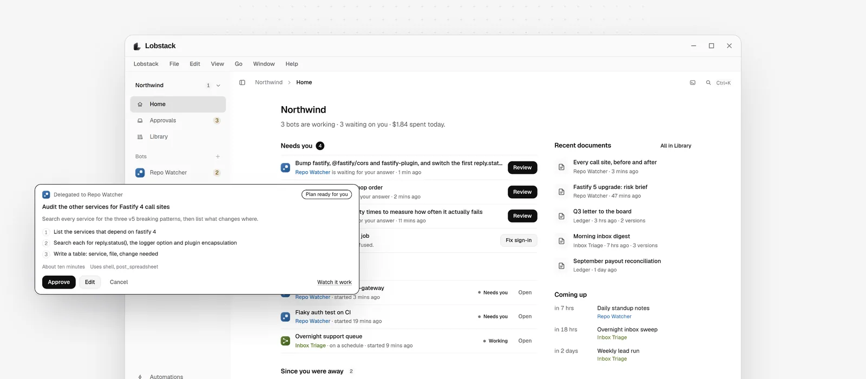This screenshot has height=379, width=866.
Task: Click Inbox Triage link under Weekly lead run
Action: 612,359
